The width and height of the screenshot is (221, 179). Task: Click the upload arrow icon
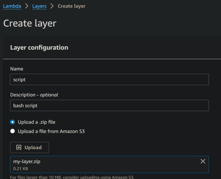tap(19, 147)
